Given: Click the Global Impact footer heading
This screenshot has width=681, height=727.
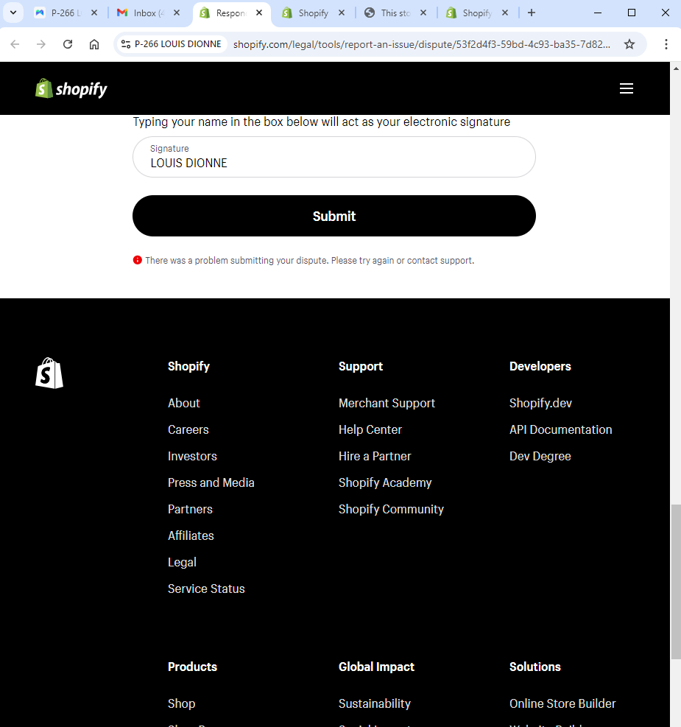Looking at the screenshot, I should (x=376, y=667).
